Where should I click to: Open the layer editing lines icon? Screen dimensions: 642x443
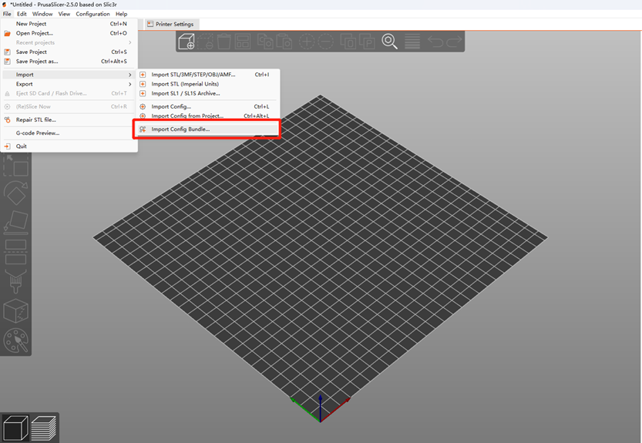pos(412,42)
